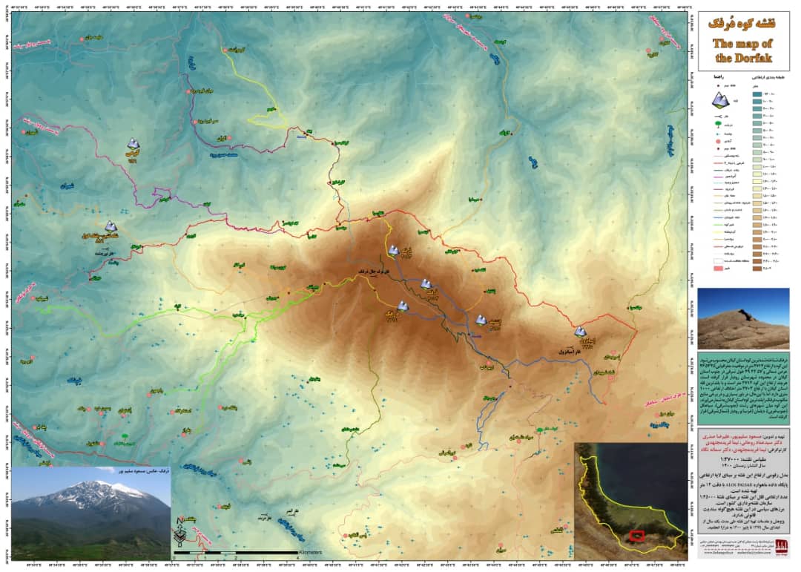Select the northwesternmost mountain peak icon on the map
Viewport: 801px width, 572px height.
[x=133, y=143]
